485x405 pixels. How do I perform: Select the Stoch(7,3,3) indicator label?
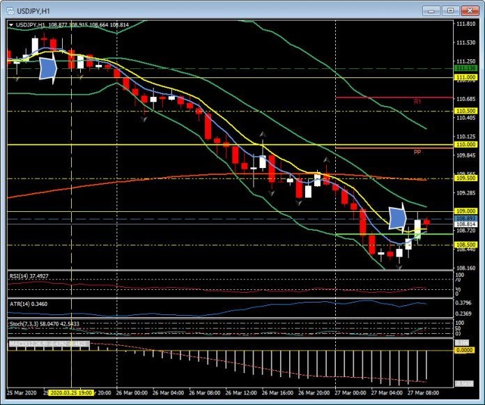44,324
